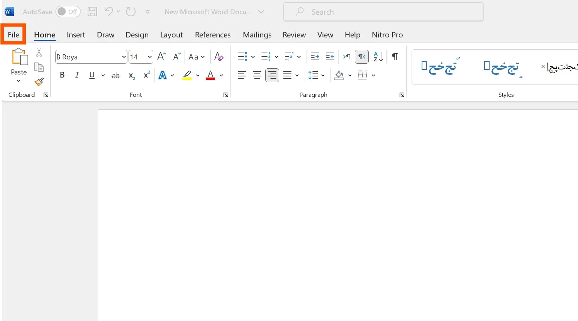Open the Paste options dropdown arrow
The height and width of the screenshot is (321, 578).
click(19, 81)
